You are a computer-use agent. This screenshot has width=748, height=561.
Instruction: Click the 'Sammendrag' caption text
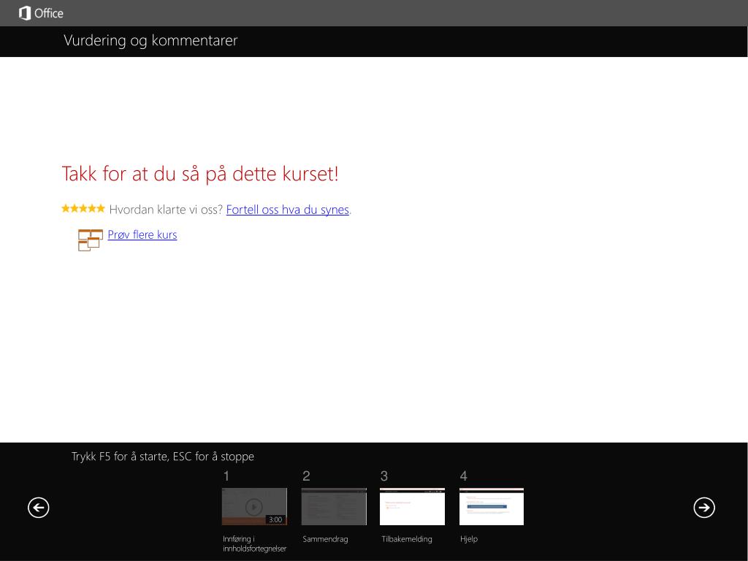pos(325,539)
